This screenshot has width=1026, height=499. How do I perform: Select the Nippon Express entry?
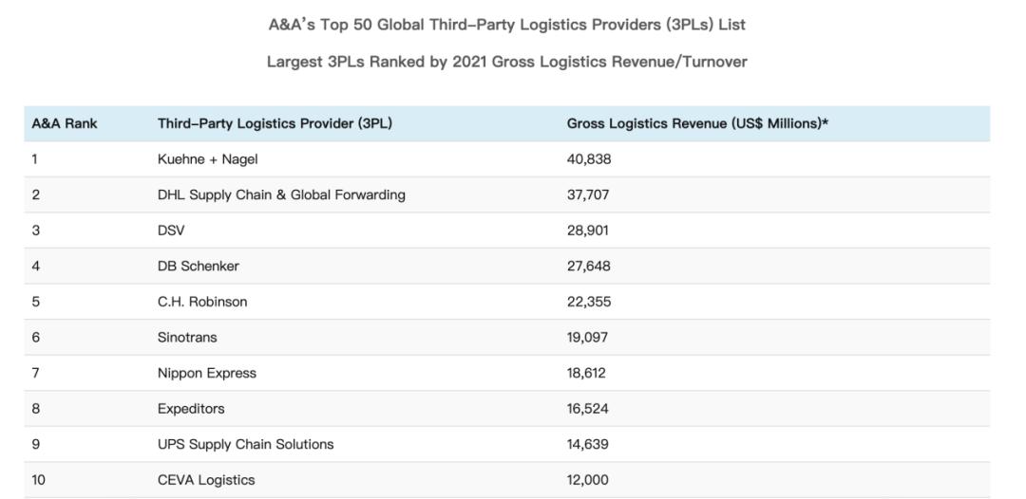206,373
